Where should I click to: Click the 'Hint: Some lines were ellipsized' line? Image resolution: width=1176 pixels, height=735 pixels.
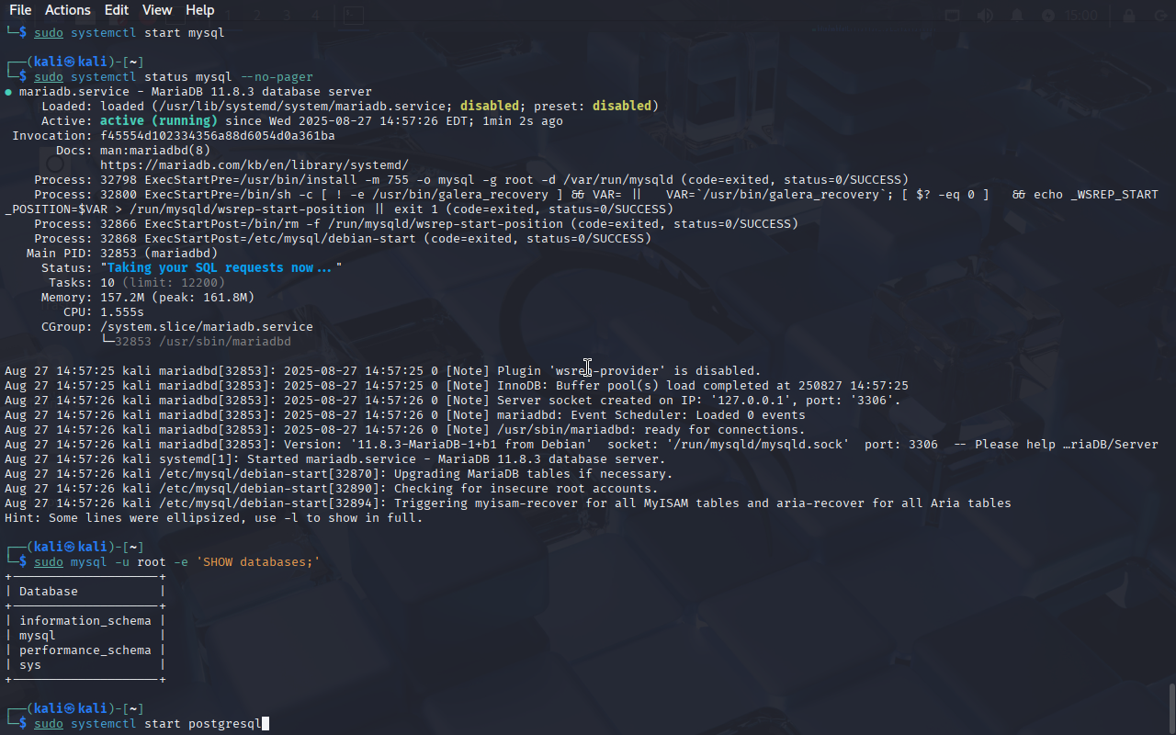[214, 518]
